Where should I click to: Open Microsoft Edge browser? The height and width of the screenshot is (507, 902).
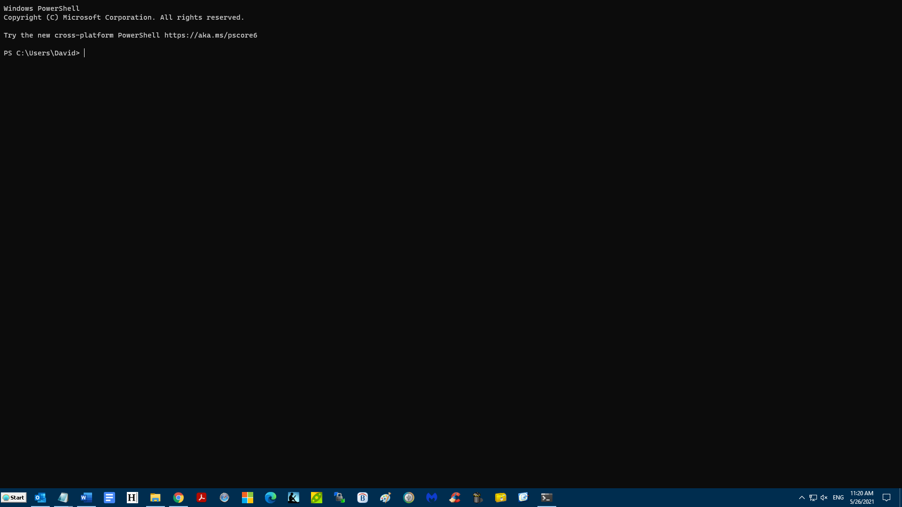271,498
